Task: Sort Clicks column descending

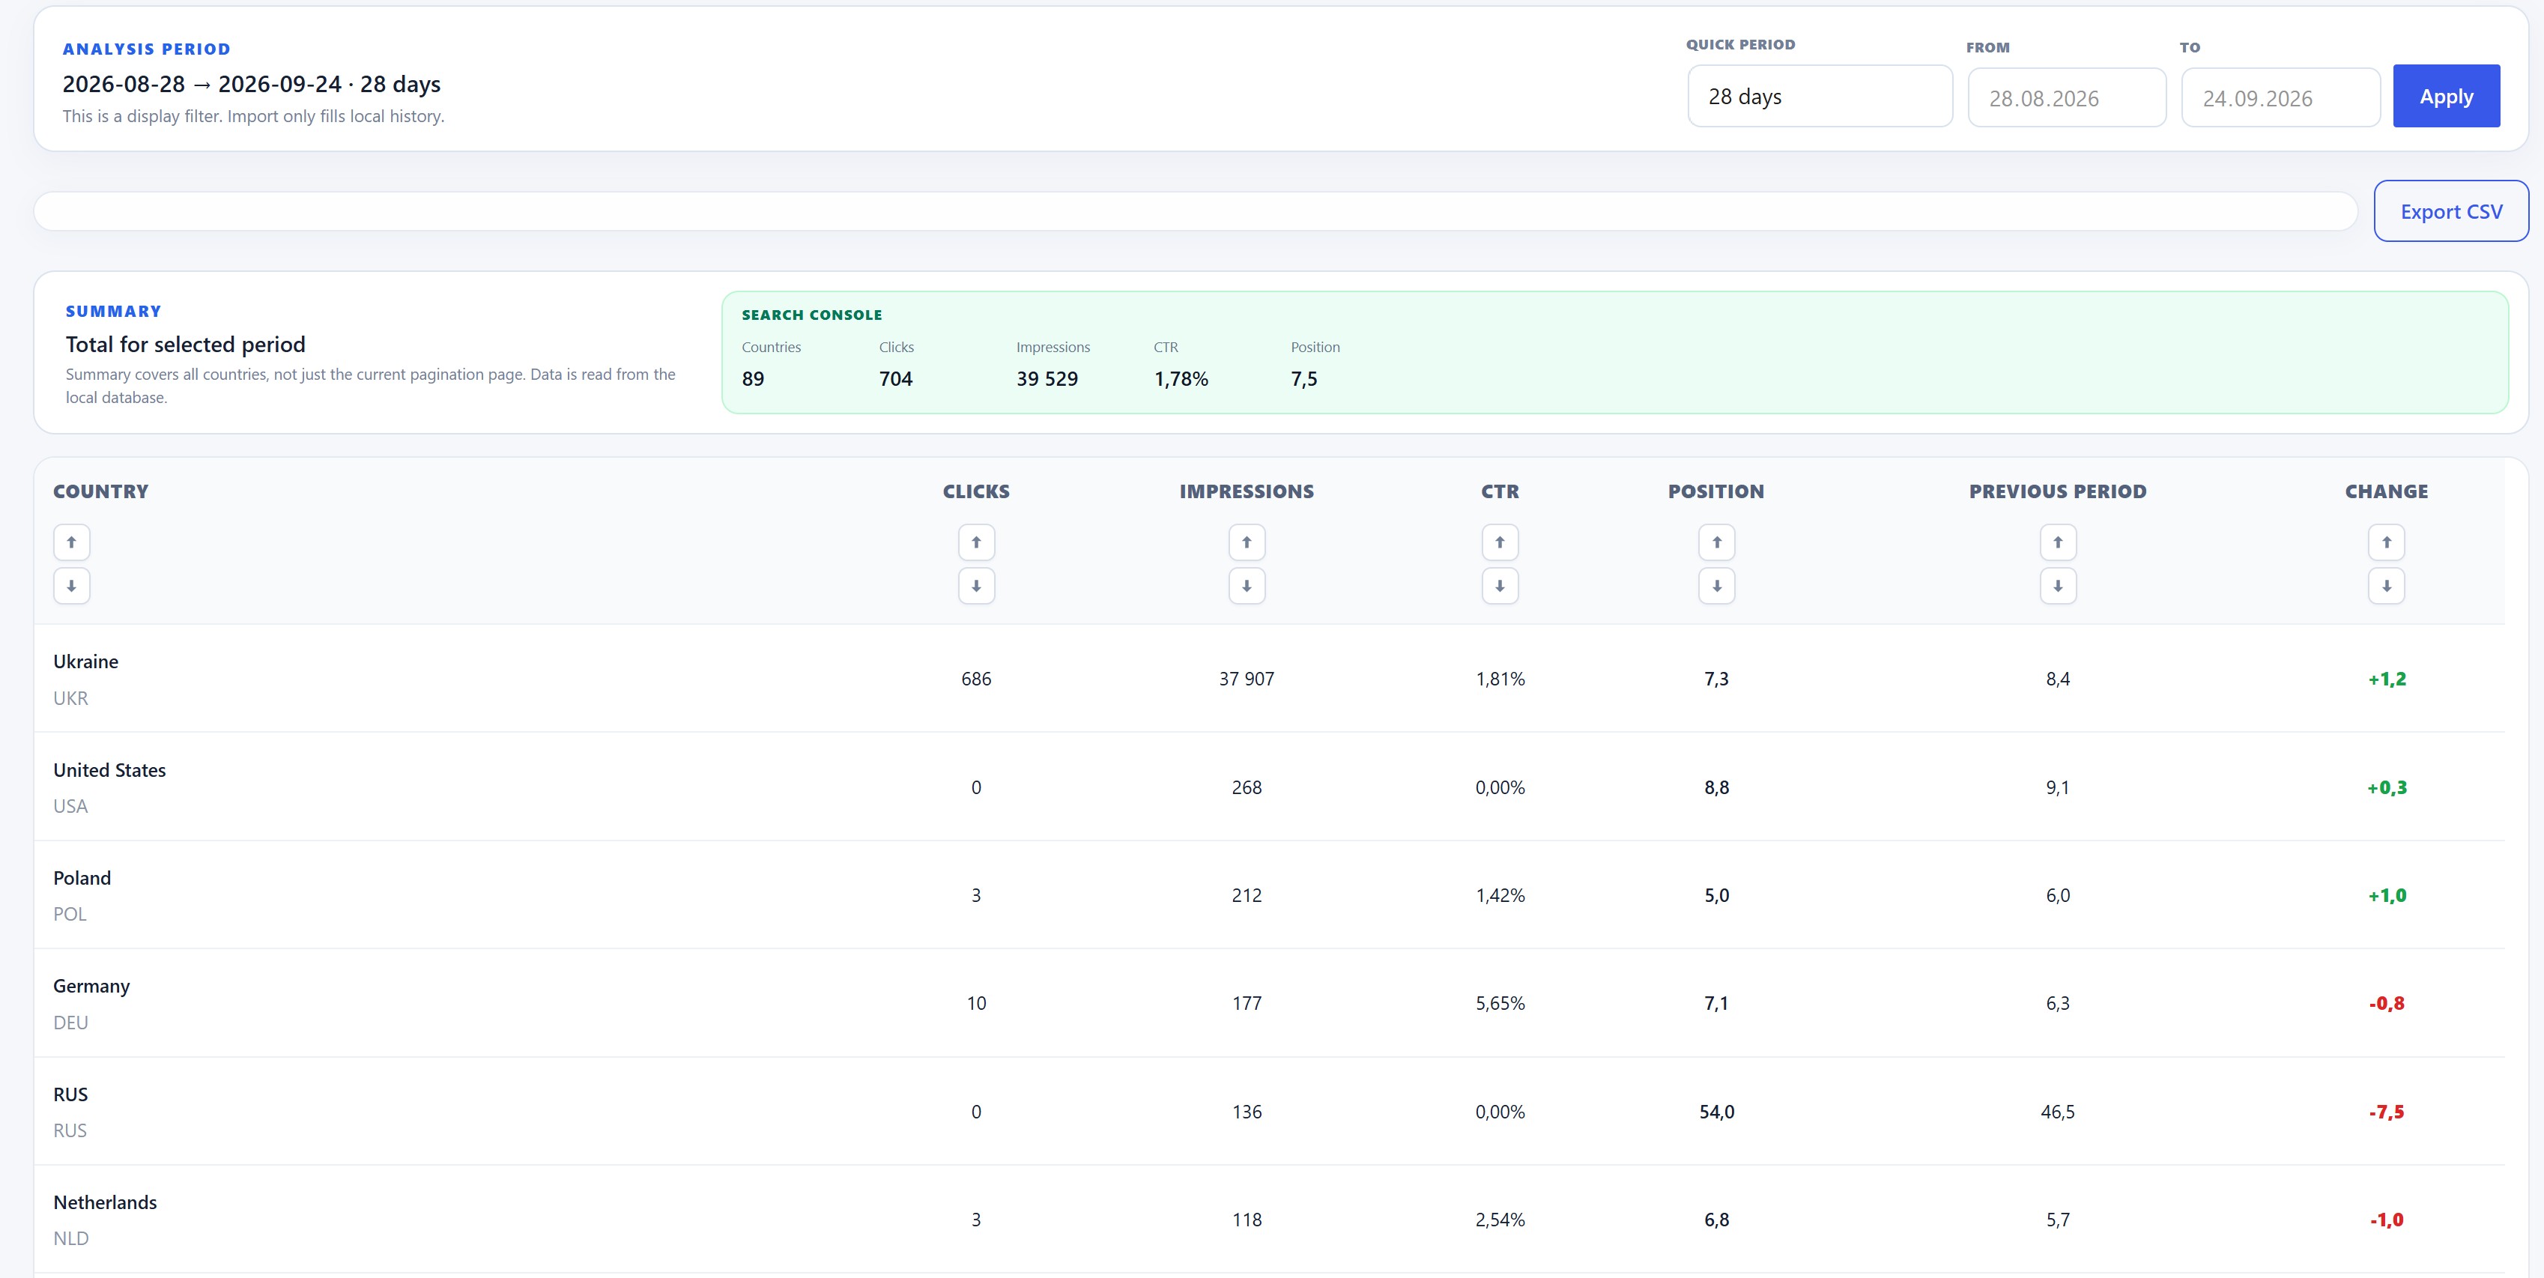Action: tap(976, 586)
